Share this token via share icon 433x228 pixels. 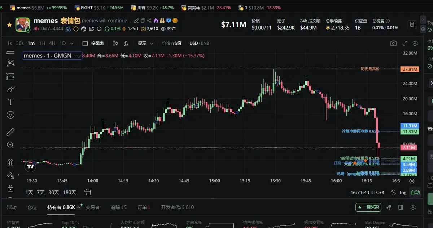coord(149,21)
